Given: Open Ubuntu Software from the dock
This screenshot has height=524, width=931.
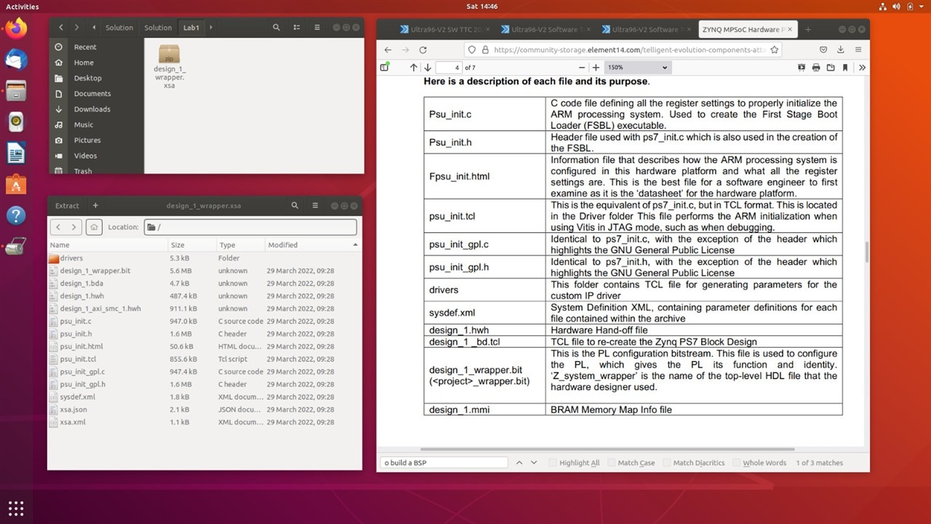Looking at the screenshot, I should pyautogui.click(x=16, y=185).
